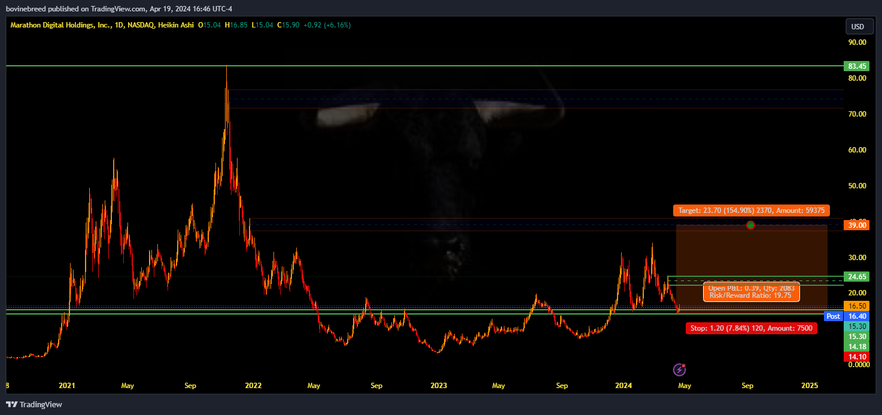Image resolution: width=882 pixels, height=415 pixels.
Task: Click the TradingView logo at bottom
Action: (x=34, y=405)
